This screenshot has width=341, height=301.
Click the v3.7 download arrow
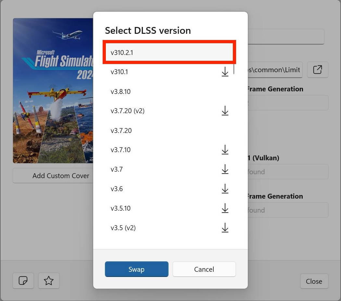point(225,169)
